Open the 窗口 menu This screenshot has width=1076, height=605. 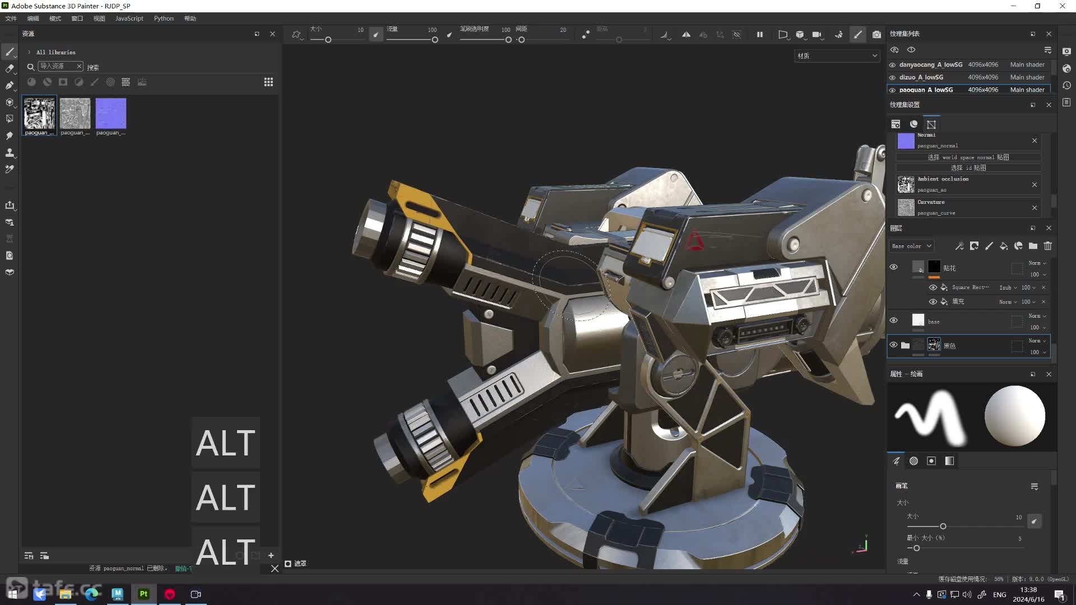[x=77, y=18]
